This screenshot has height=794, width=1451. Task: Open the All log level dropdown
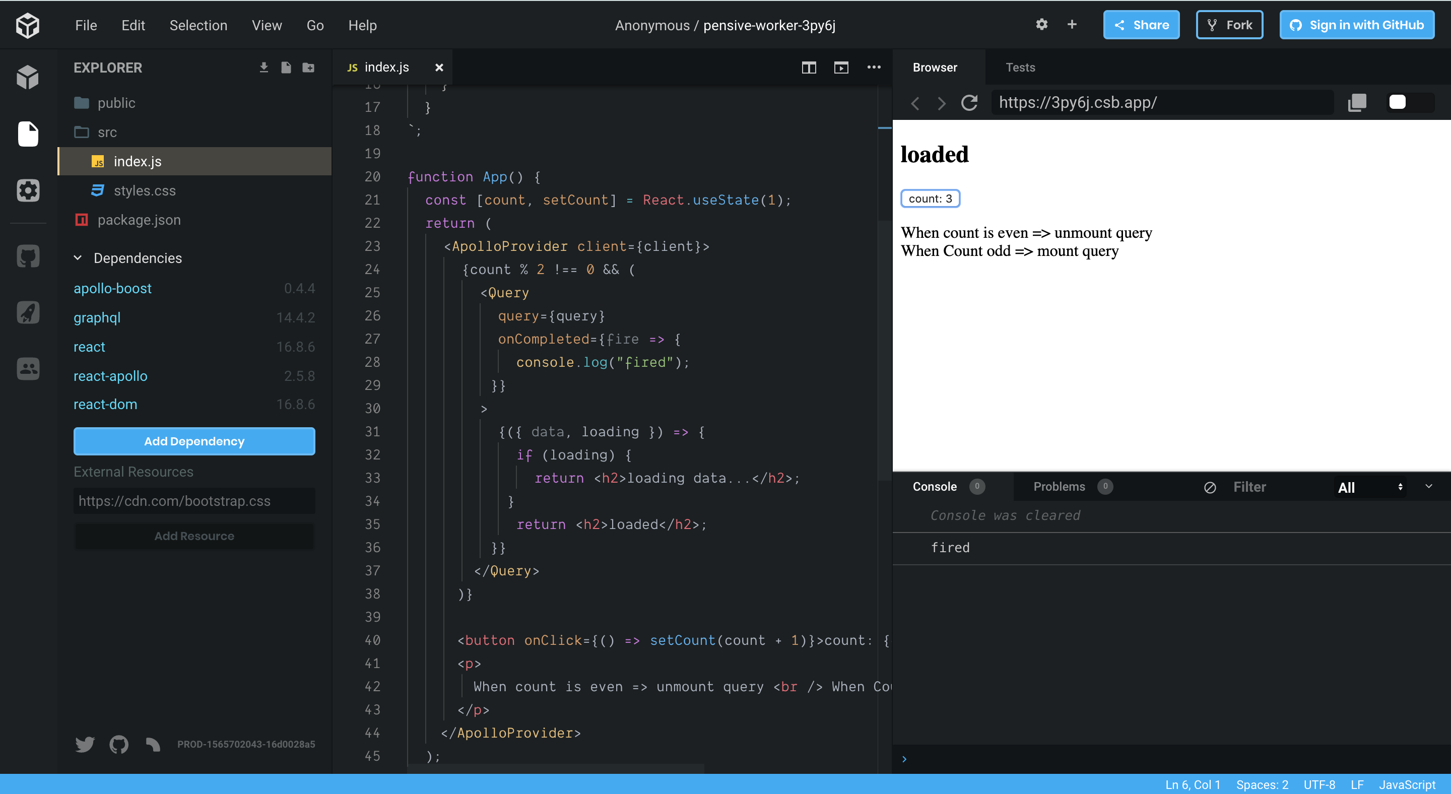point(1369,487)
